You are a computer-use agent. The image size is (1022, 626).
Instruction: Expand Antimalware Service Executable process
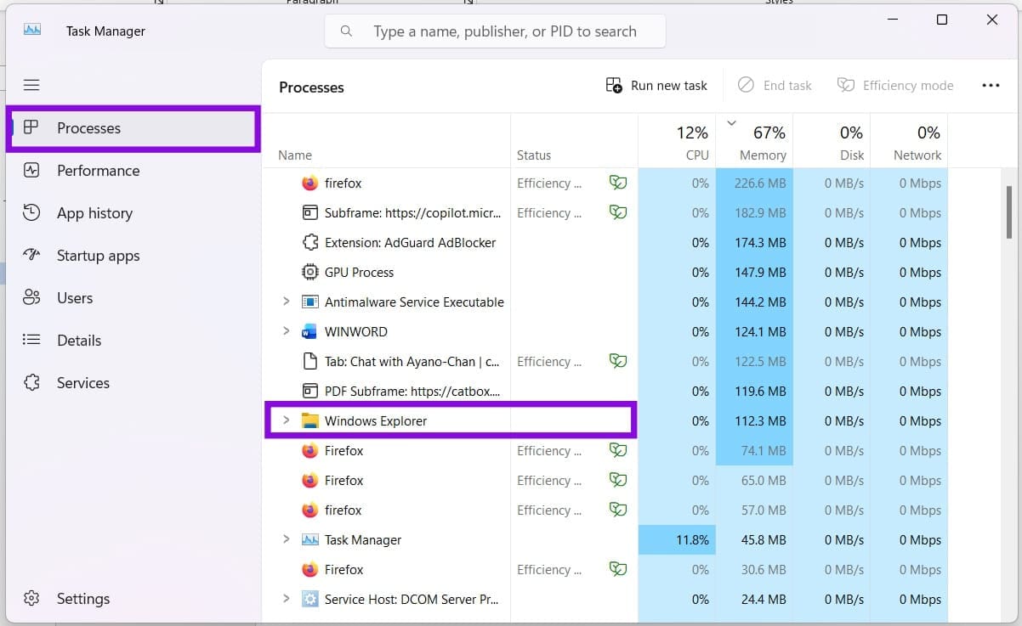(x=286, y=302)
